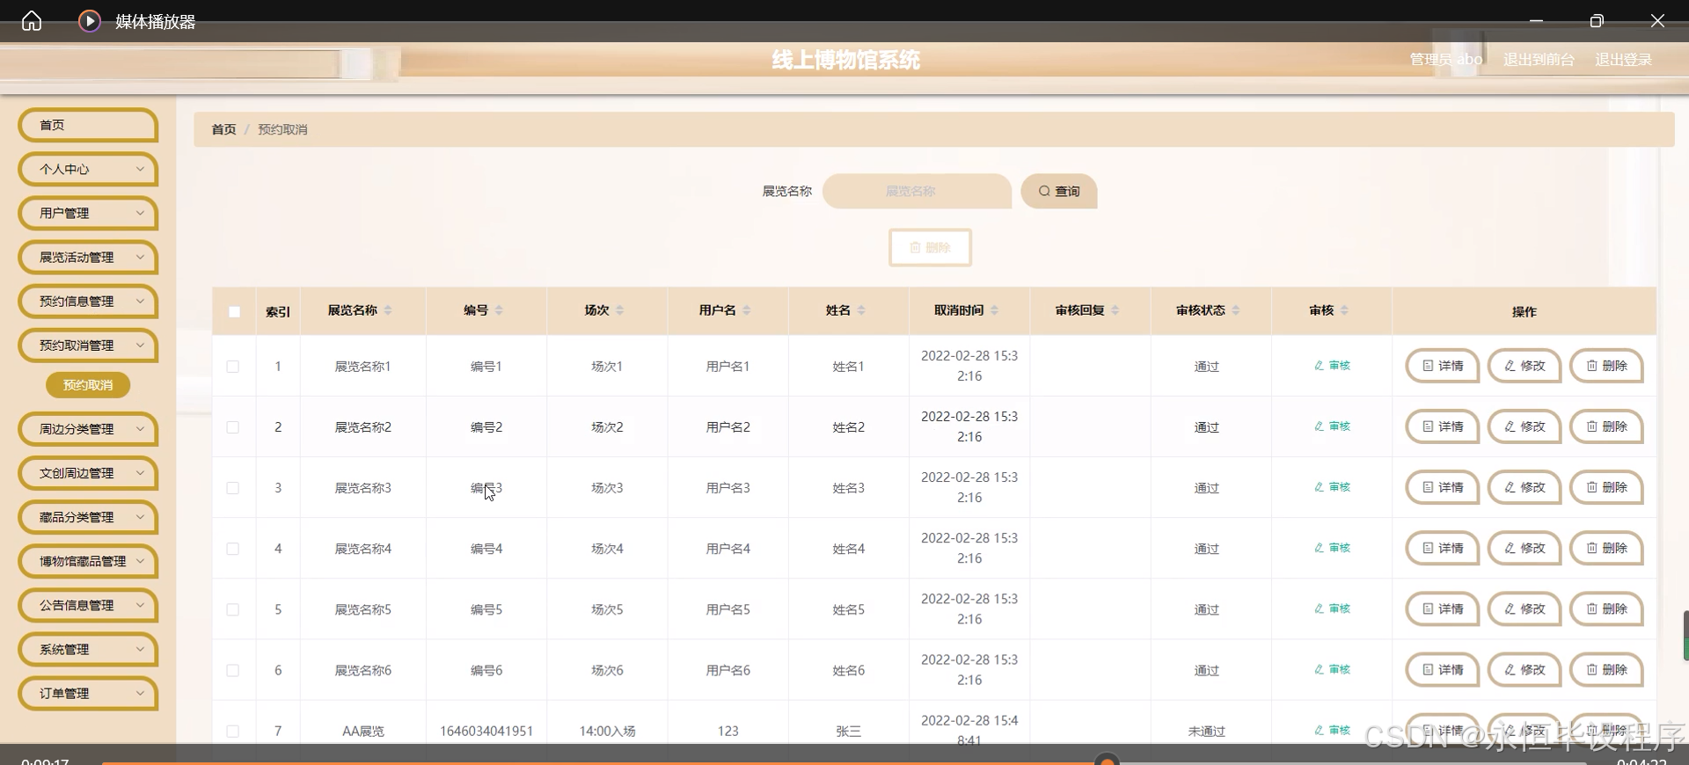Sort by 审核 column arrows
This screenshot has width=1689, height=765.
(1344, 310)
